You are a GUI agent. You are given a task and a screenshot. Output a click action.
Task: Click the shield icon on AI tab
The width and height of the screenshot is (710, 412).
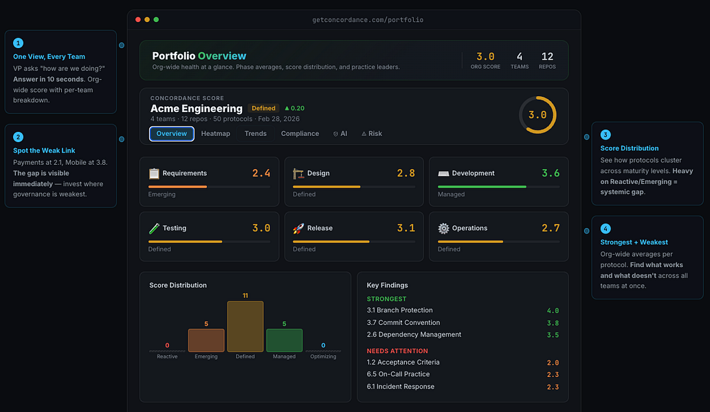(335, 134)
